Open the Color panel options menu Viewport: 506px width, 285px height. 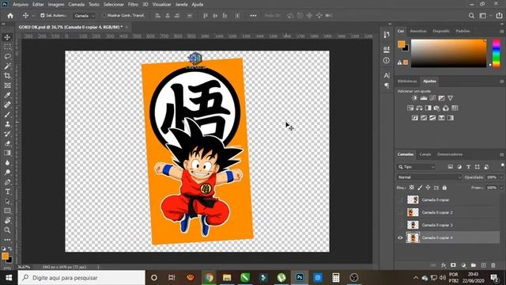[502, 32]
